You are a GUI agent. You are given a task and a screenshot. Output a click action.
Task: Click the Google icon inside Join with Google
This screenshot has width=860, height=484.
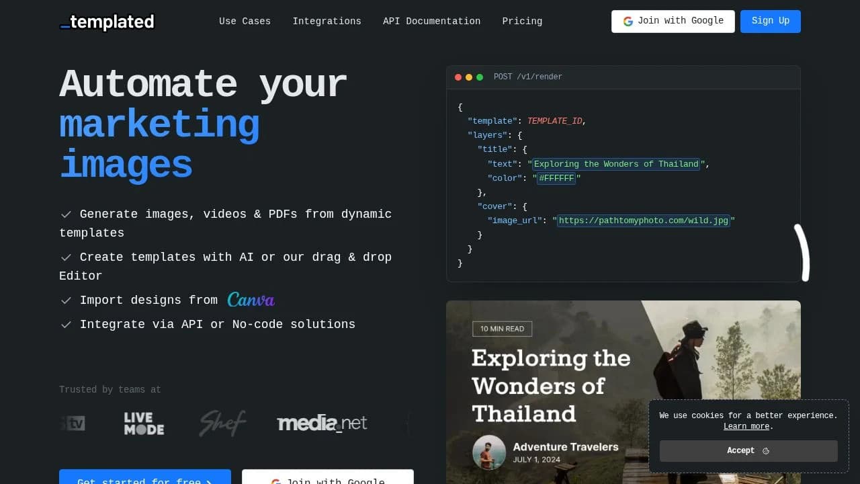pos(628,21)
